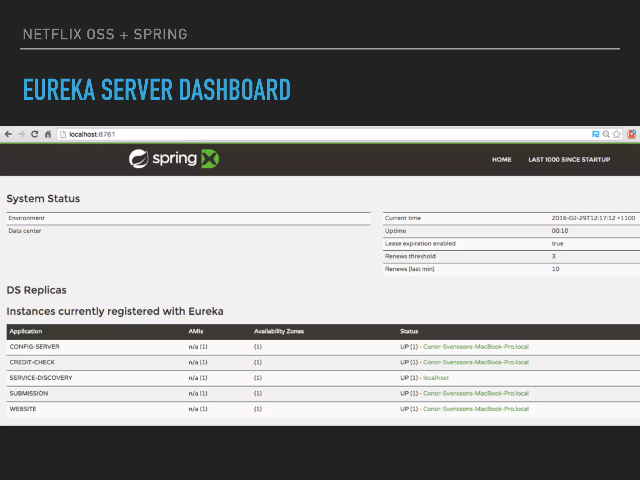Click the Current time value 2016-02-29T12:17:12 +1100

(593, 218)
